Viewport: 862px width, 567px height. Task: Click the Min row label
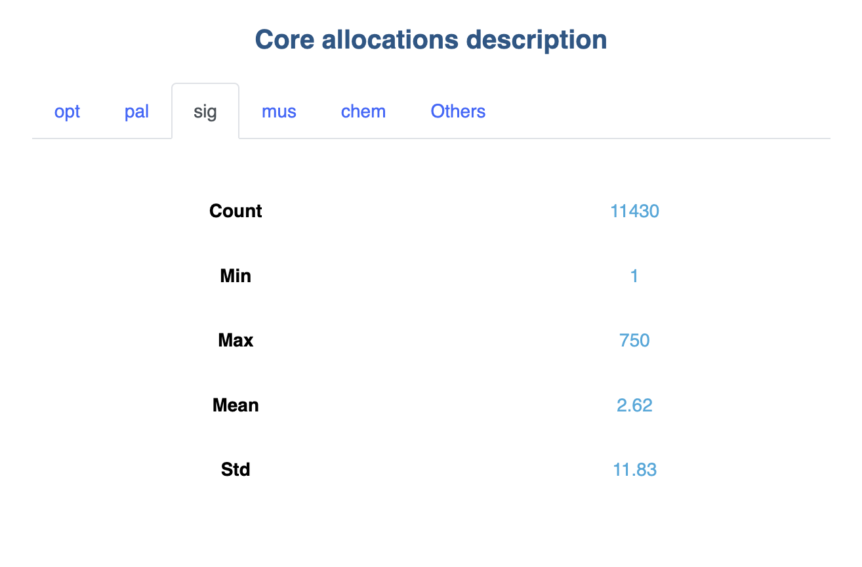click(236, 276)
